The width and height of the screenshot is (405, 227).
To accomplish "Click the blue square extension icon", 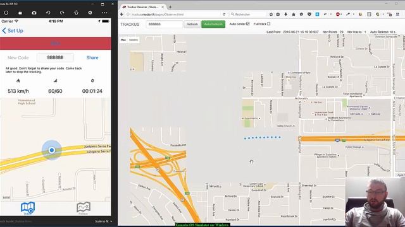I will tap(317, 15).
